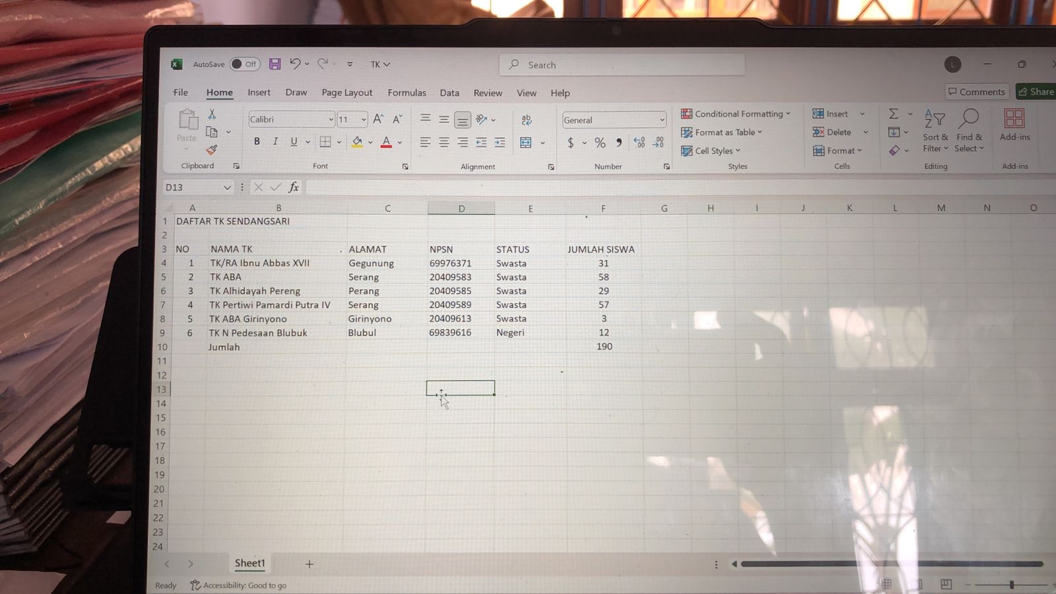Image resolution: width=1056 pixels, height=594 pixels.
Task: Open the Calibri font name dropdown
Action: (x=331, y=119)
